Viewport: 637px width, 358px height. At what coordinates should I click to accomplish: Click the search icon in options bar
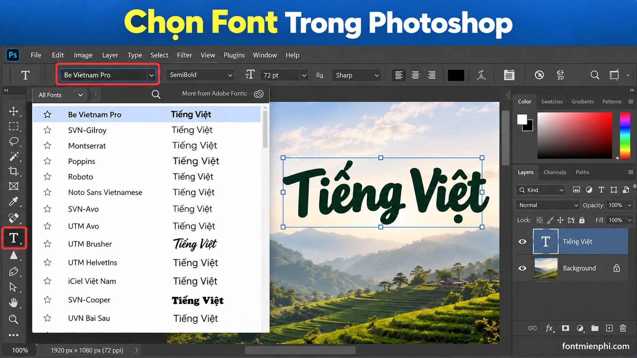[595, 75]
